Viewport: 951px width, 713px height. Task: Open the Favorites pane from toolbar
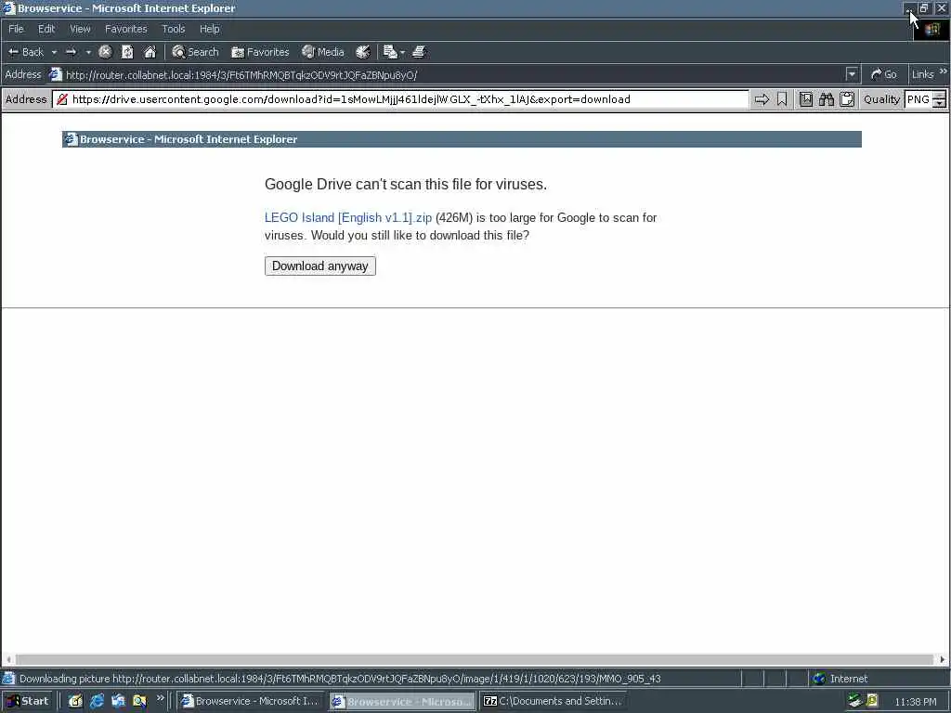coord(260,52)
